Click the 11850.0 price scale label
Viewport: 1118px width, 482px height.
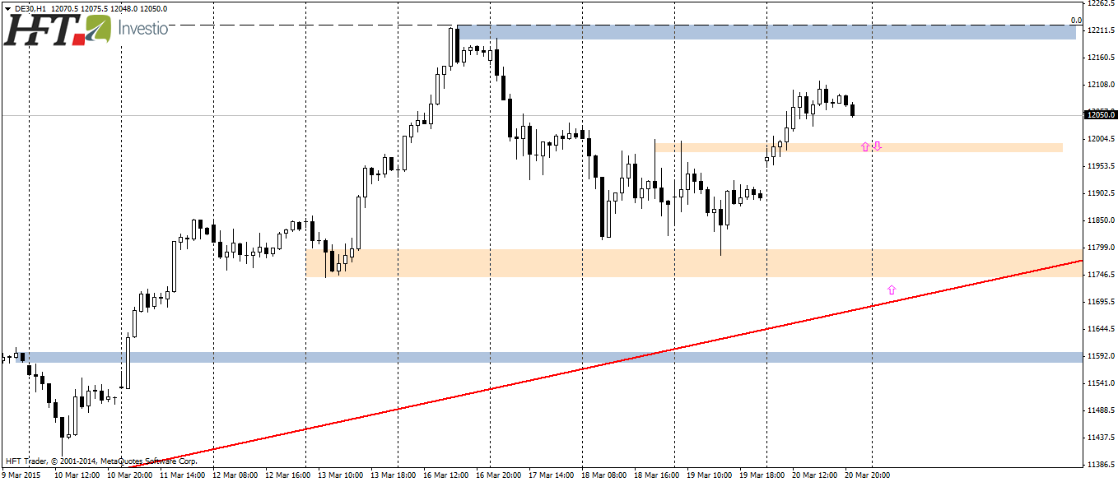pyautogui.click(x=1101, y=220)
